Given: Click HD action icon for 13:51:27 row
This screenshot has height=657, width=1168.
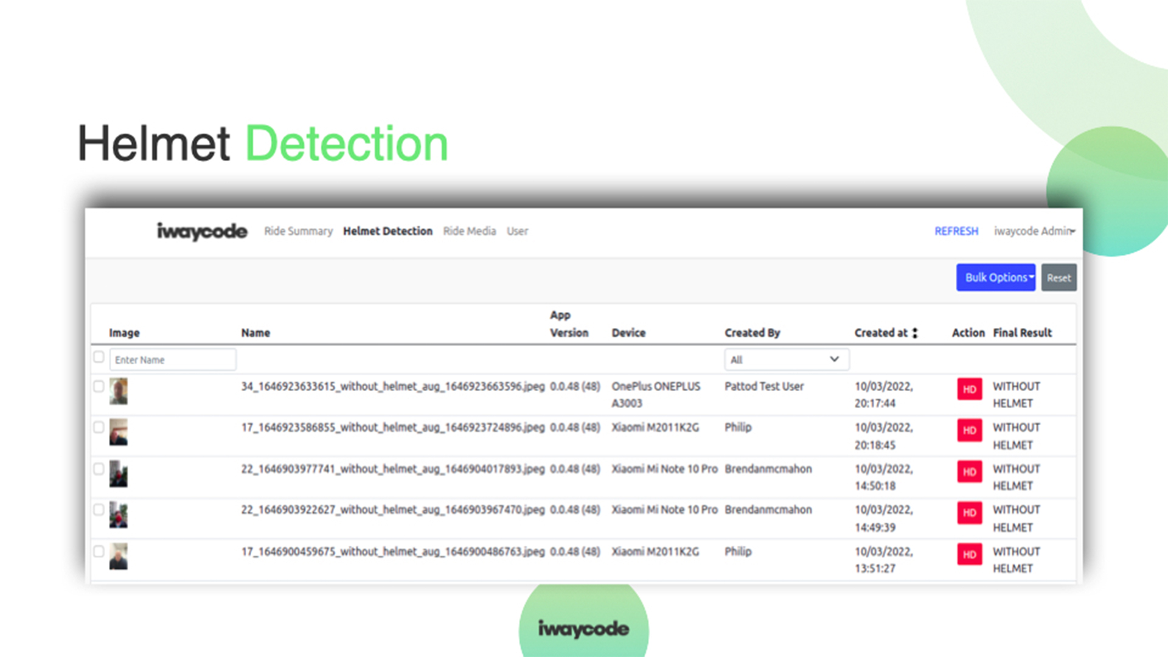Looking at the screenshot, I should (x=970, y=554).
